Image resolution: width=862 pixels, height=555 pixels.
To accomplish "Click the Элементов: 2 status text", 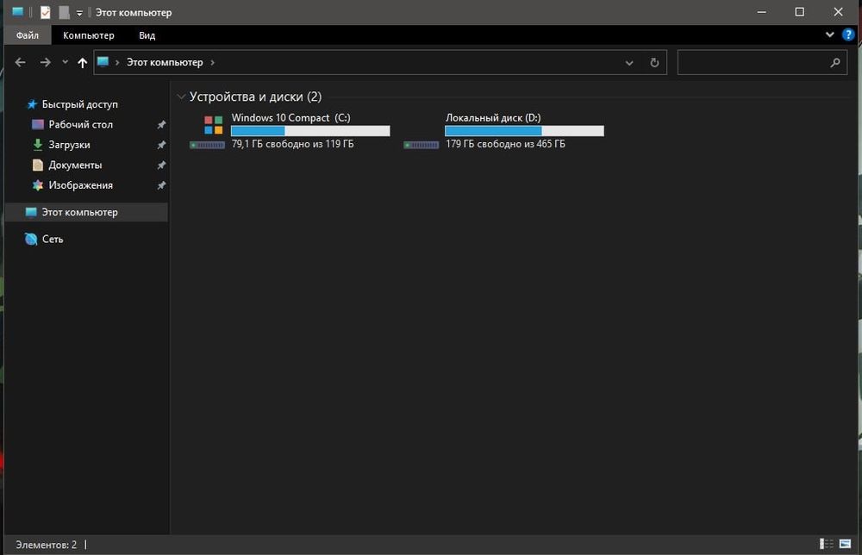I will pyautogui.click(x=47, y=545).
